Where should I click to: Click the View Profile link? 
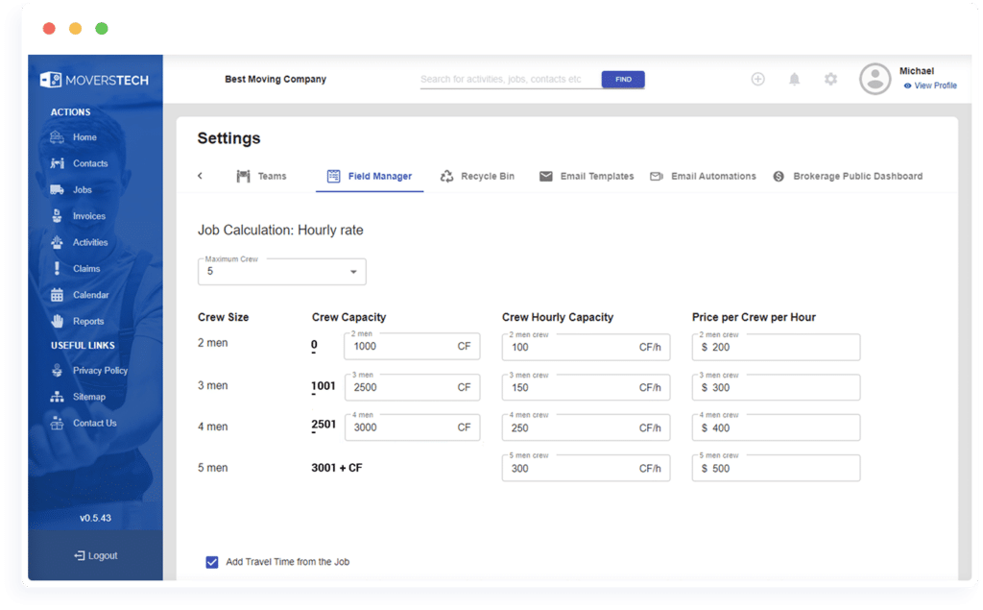click(x=930, y=85)
